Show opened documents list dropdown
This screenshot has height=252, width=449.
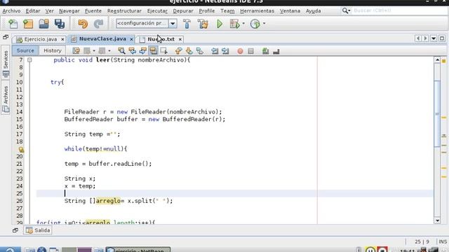[434, 38]
